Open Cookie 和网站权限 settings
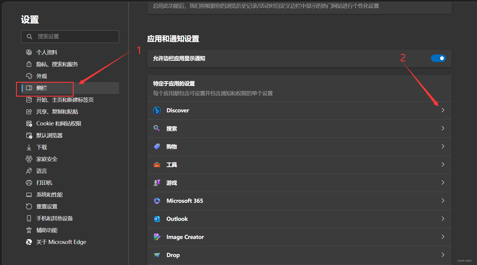Viewport: 477px width, 265px height. 70,123
